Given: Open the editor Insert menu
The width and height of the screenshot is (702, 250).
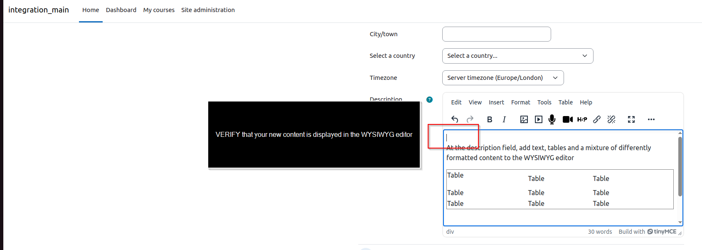Looking at the screenshot, I should [496, 102].
